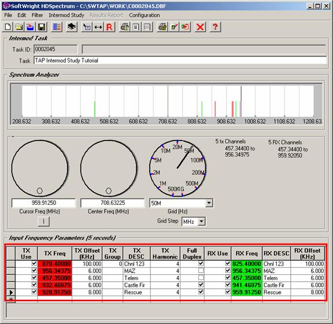Open the Filter menu
Screen dimensions: 333x324
pyautogui.click(x=37, y=15)
